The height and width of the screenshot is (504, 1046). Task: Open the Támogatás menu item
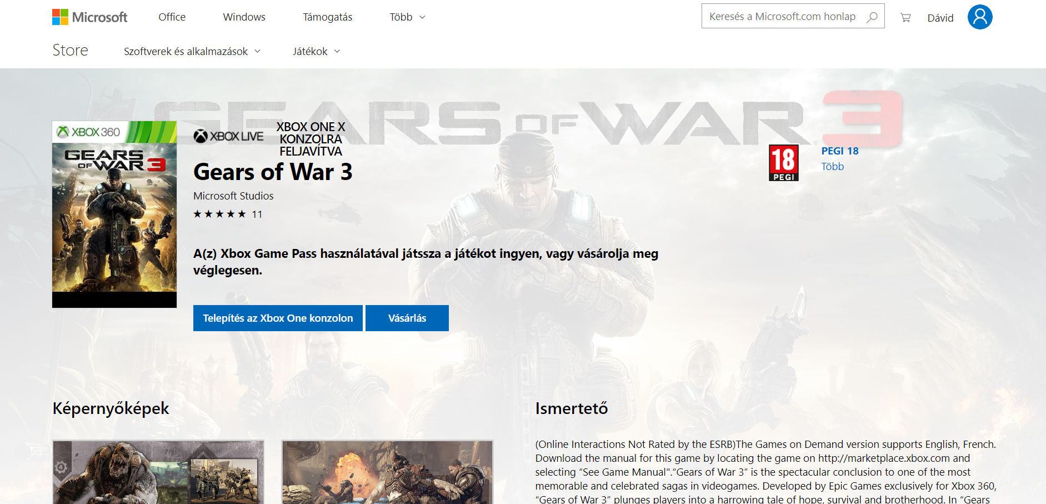click(328, 17)
